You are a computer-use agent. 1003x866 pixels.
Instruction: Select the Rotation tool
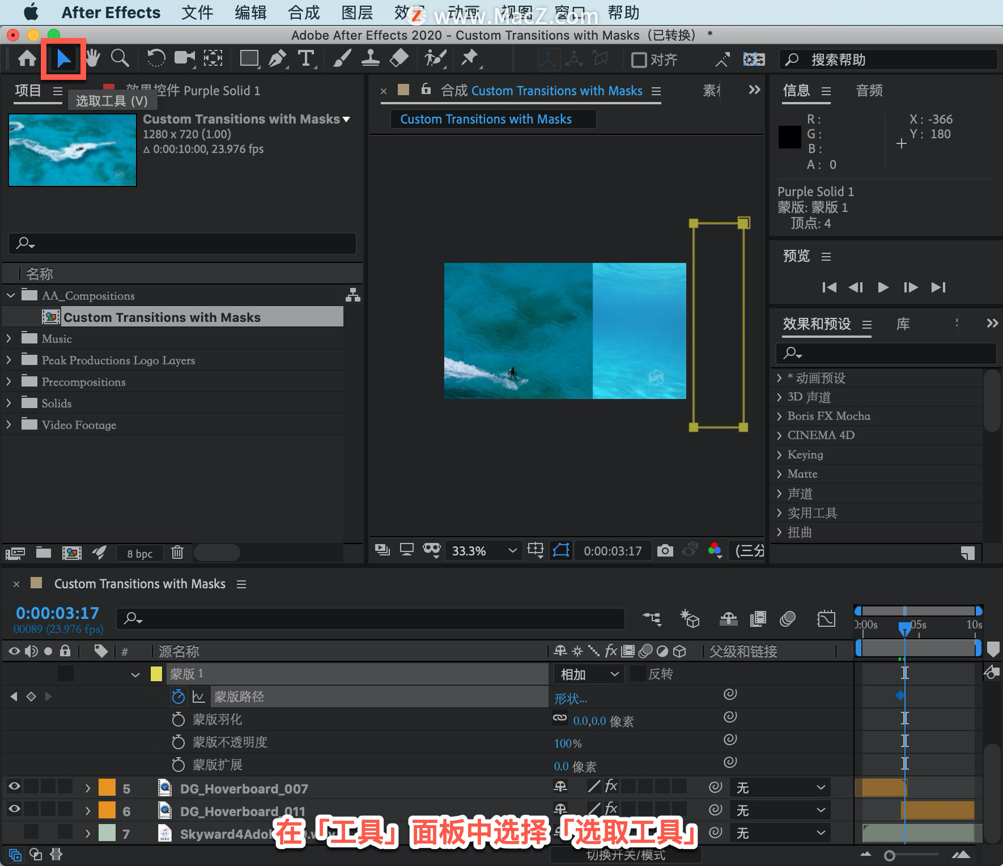coord(155,58)
